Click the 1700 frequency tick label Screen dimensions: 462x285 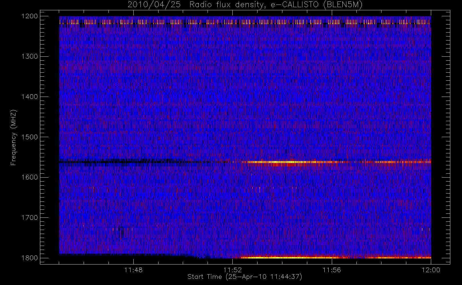click(30, 217)
